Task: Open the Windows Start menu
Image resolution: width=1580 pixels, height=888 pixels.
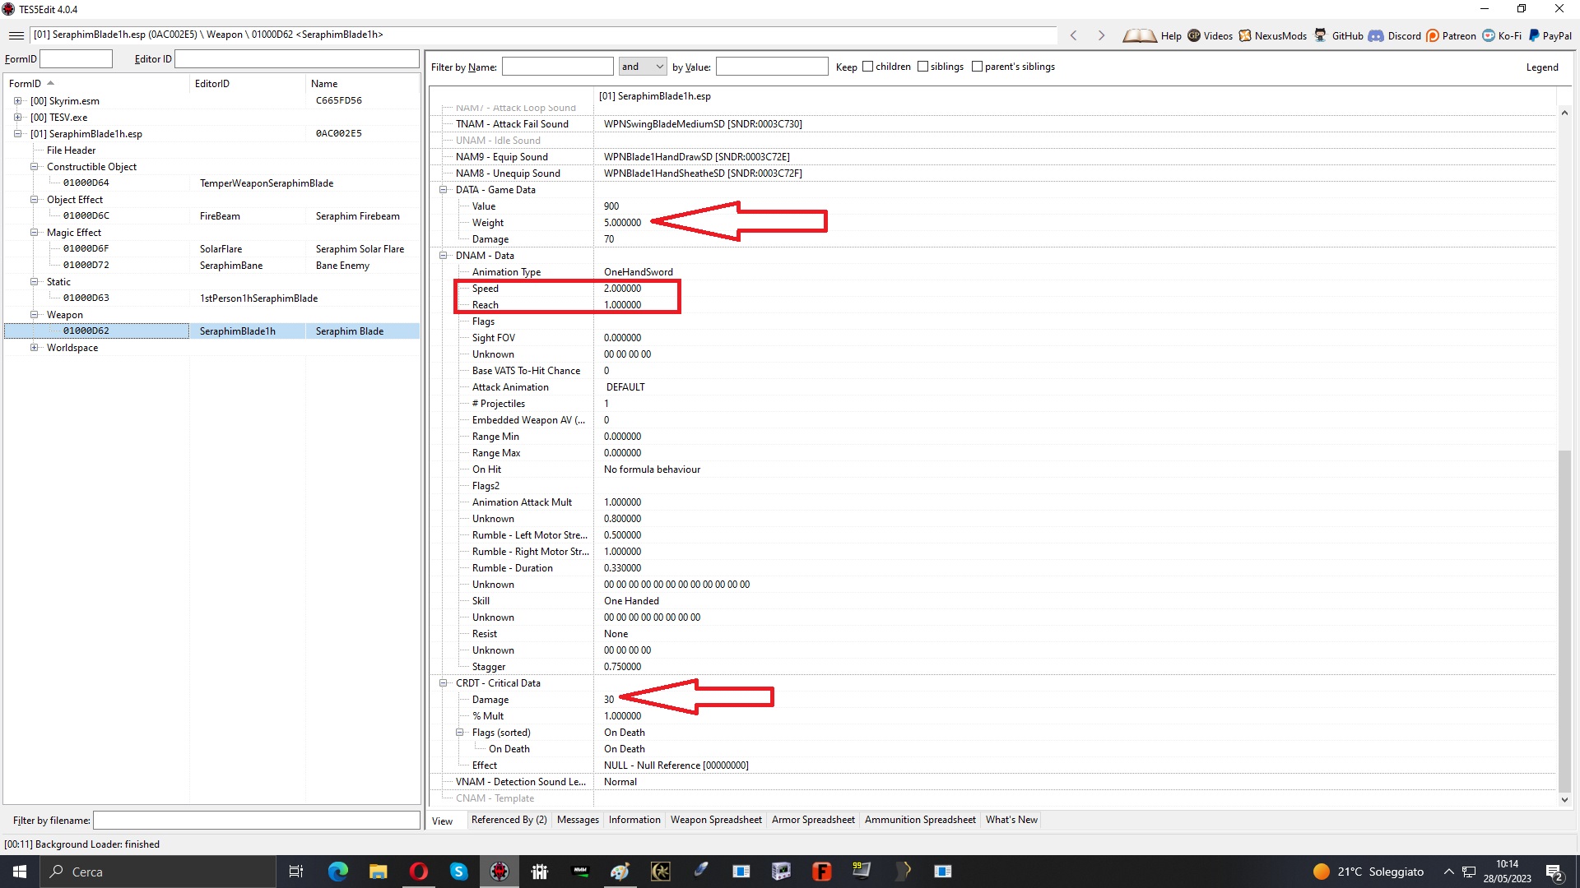Action: [20, 872]
